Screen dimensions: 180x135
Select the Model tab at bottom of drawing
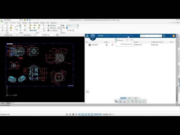(3, 103)
